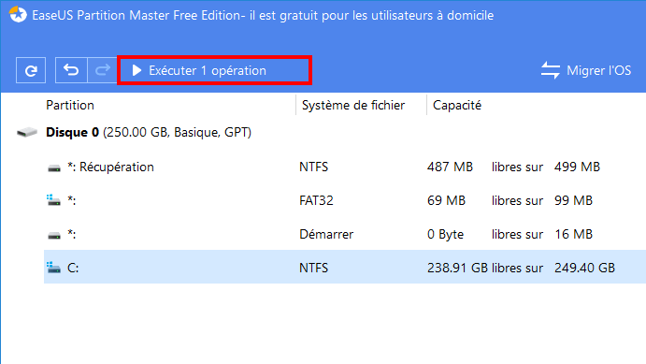Screen dimensions: 646x364
Task: Select the 99 MB FAT32 partition row
Action: (345, 200)
